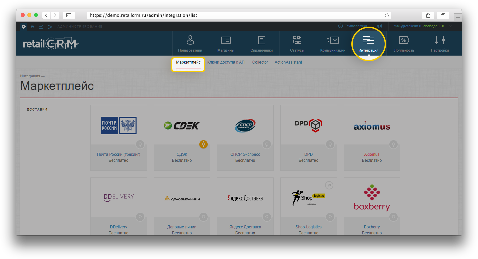This screenshot has width=478, height=259.
Task: Switch to the Collector tab
Action: pyautogui.click(x=260, y=62)
